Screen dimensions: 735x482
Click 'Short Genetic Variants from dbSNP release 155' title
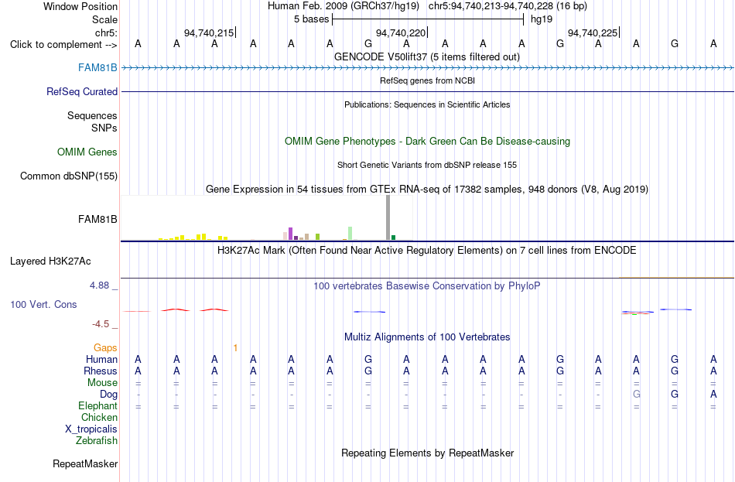coord(427,165)
